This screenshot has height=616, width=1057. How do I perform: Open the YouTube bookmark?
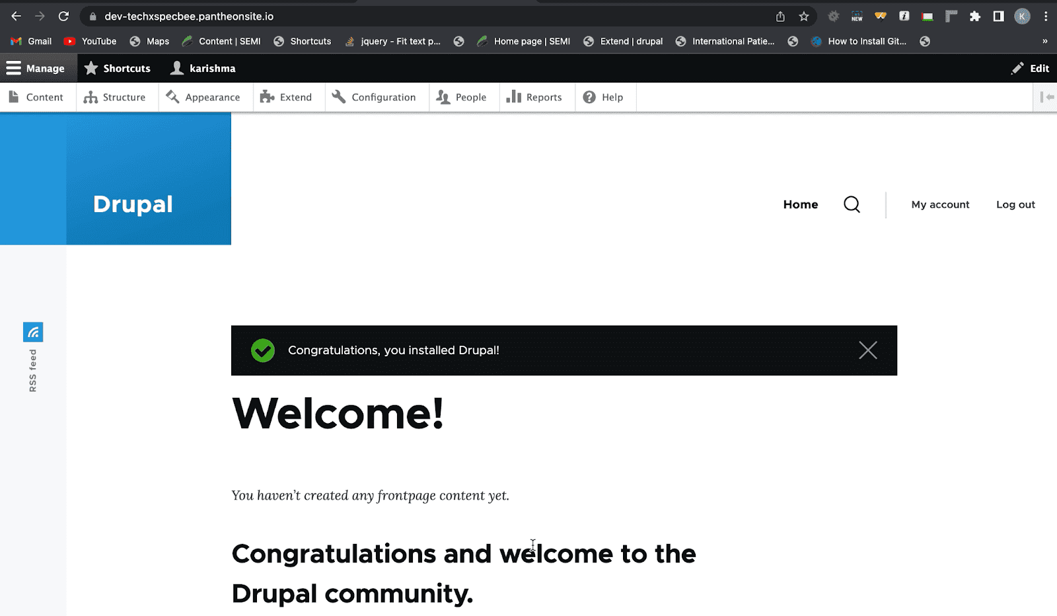point(90,41)
